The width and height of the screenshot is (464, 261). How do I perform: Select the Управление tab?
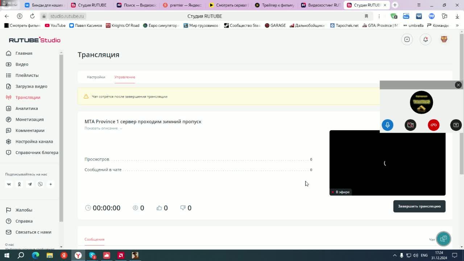(125, 77)
